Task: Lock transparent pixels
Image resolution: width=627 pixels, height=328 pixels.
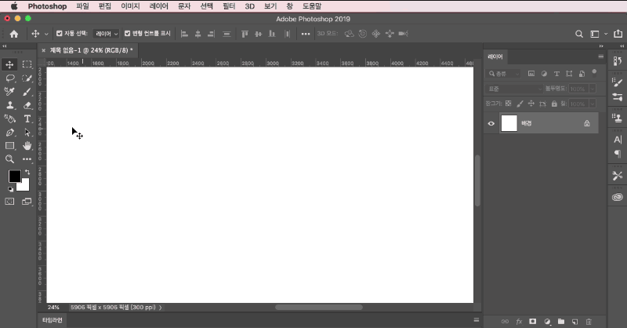Action: click(508, 104)
